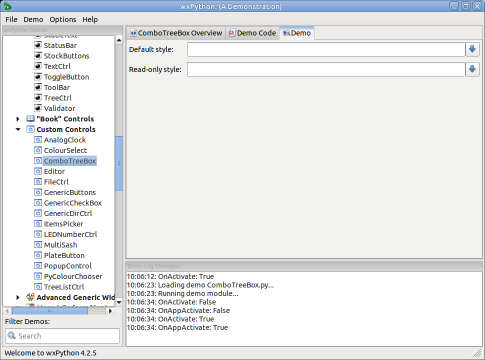The height and width of the screenshot is (360, 485).
Task: Click the icon next to StatusBar
Action: tap(37, 45)
